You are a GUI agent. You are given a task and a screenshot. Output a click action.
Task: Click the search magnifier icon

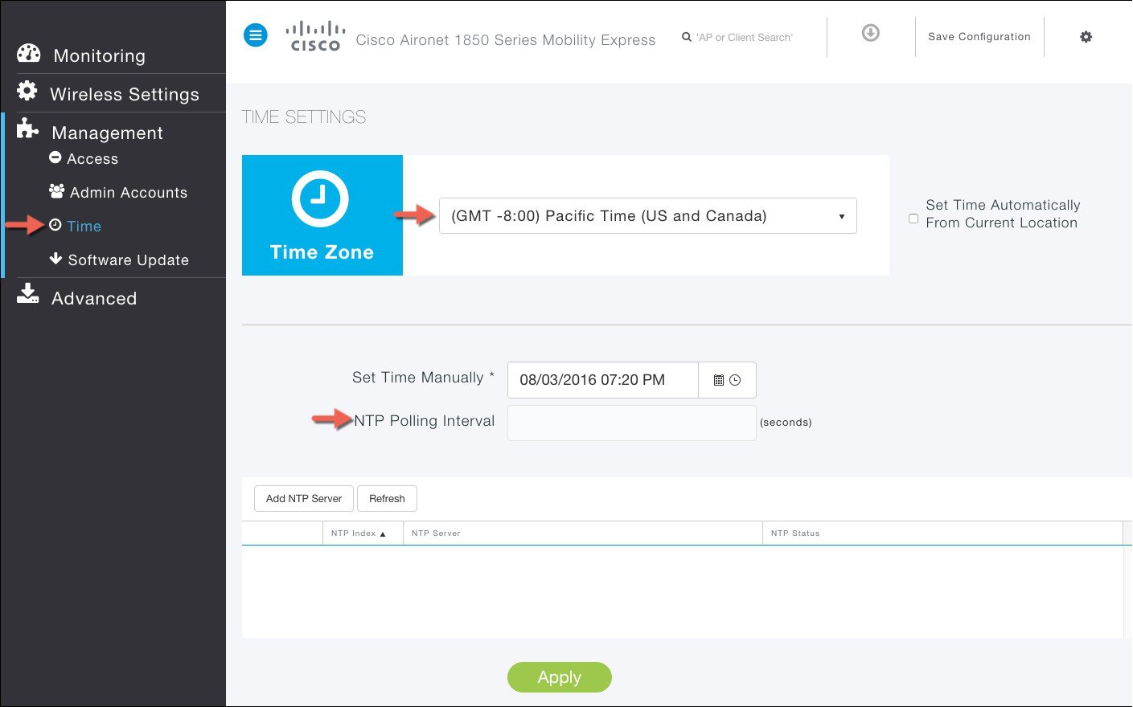point(687,37)
